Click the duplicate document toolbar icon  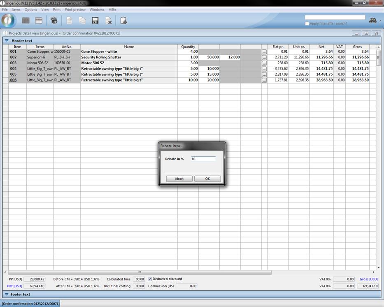[82, 21]
